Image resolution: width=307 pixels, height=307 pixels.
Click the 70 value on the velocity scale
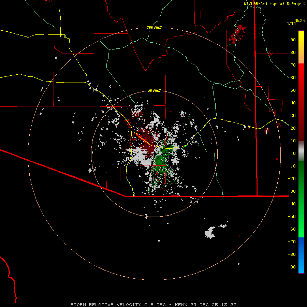pyautogui.click(x=293, y=65)
